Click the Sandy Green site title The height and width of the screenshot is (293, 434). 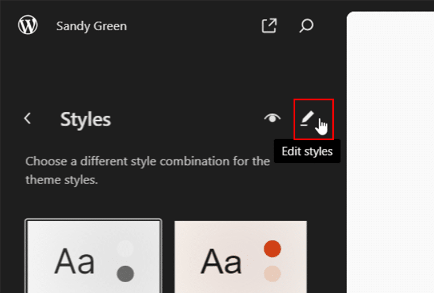(91, 26)
